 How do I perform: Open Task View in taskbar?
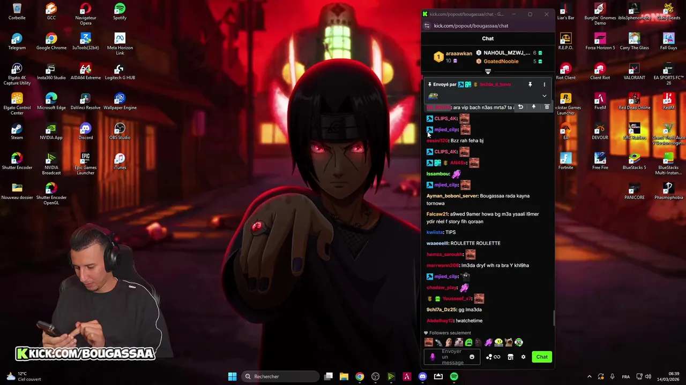pyautogui.click(x=329, y=376)
